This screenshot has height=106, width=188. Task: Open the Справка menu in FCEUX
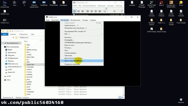[93, 20]
